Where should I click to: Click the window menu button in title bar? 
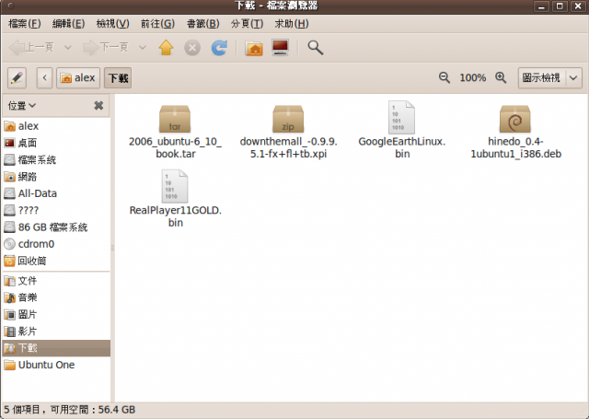tap(10, 6)
